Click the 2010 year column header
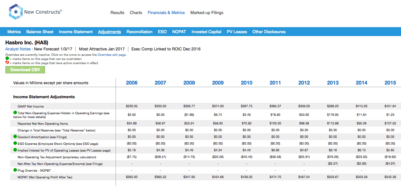Screen dimensions: 401x186 [x=246, y=83]
